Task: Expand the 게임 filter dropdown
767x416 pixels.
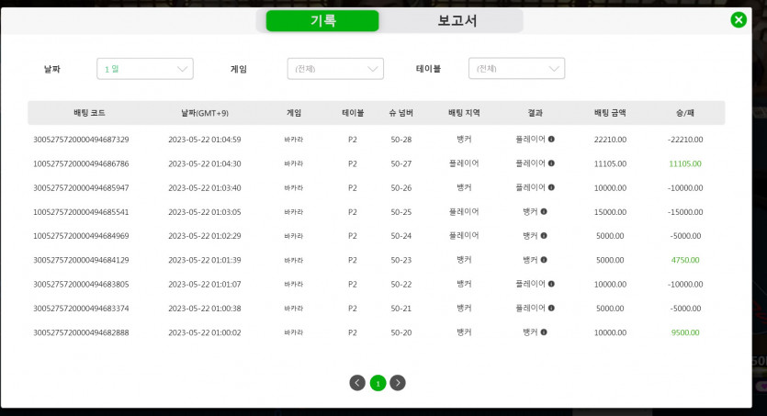Action: coord(335,69)
